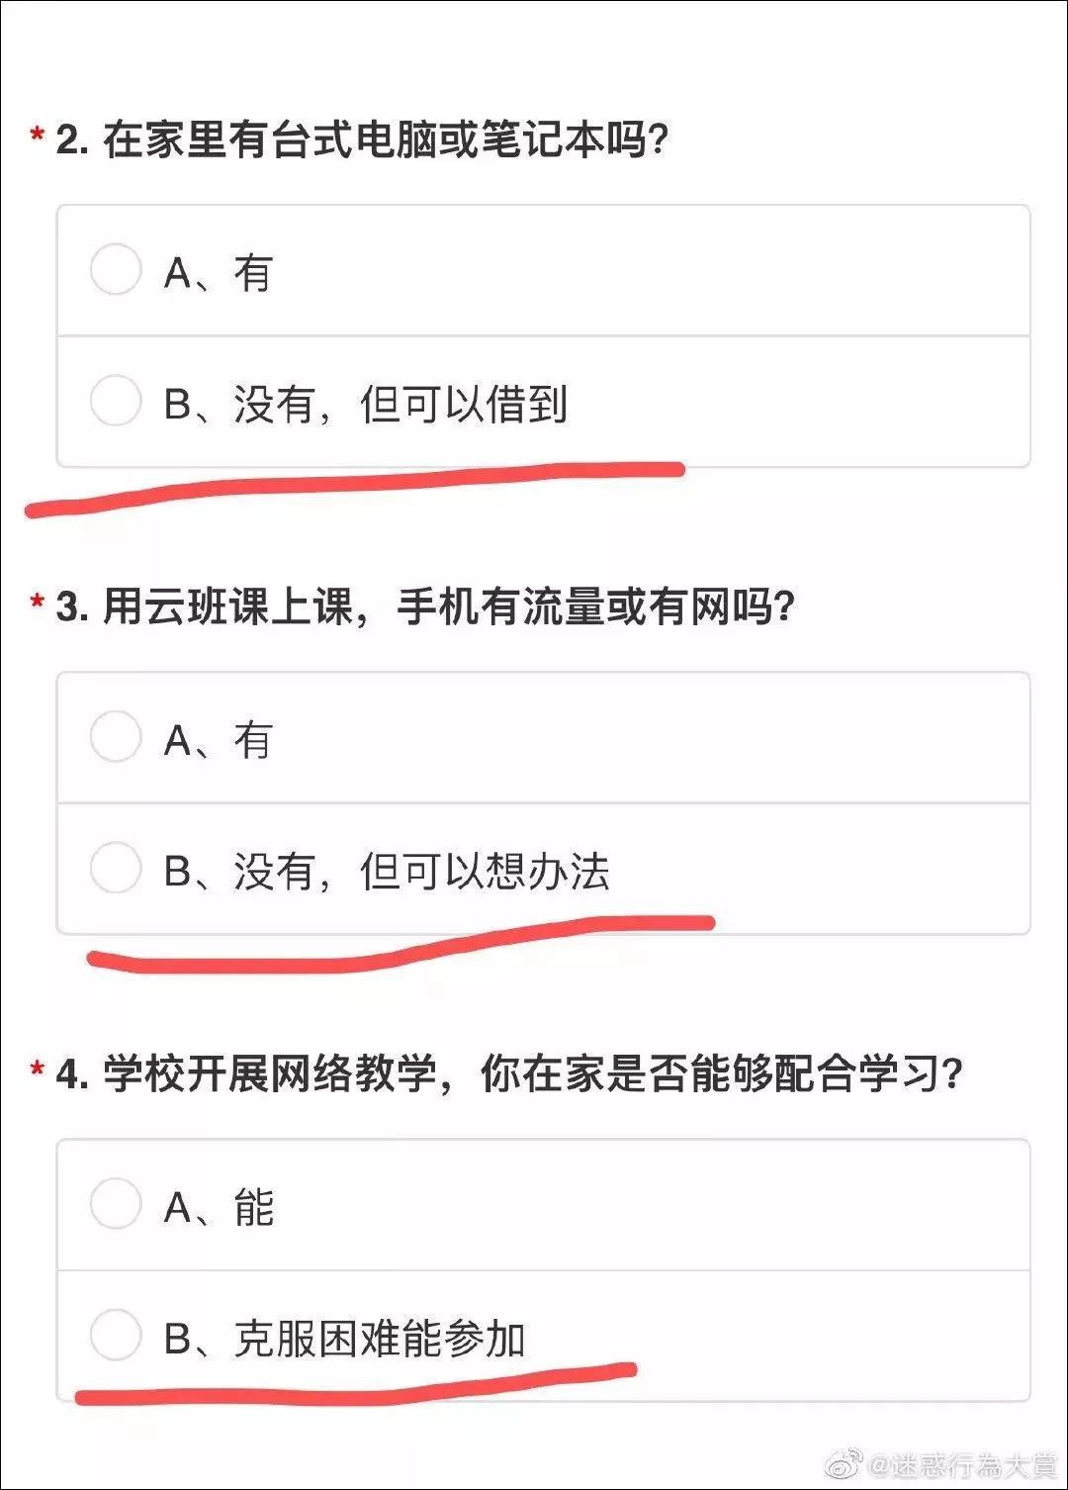Click the text label A、能
Image resolution: width=1068 pixels, height=1490 pixels.
(x=219, y=1208)
